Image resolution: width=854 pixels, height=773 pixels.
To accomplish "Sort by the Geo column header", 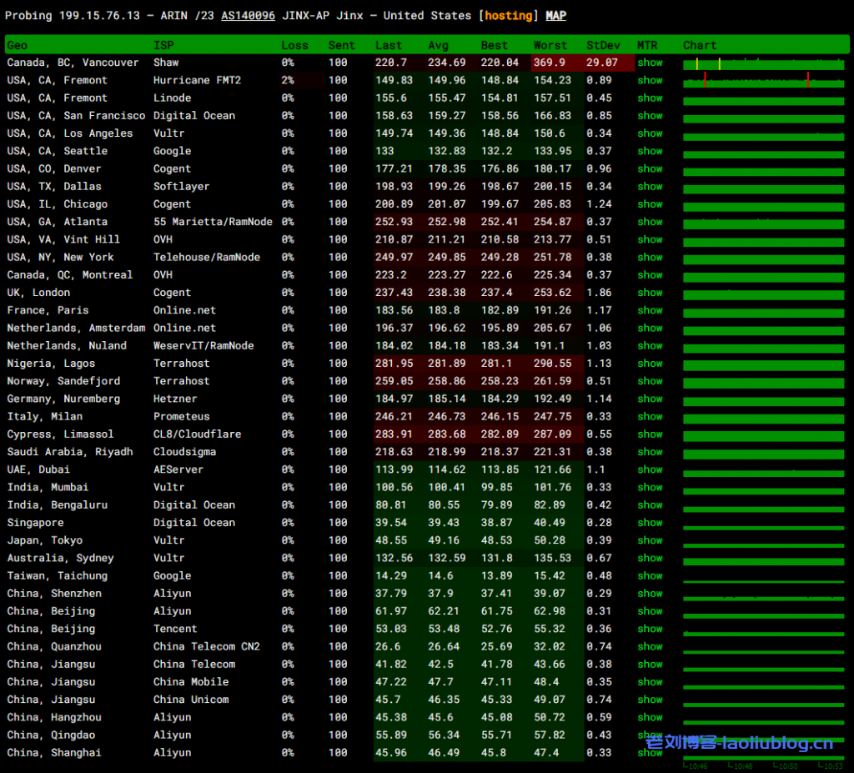I will (x=17, y=45).
